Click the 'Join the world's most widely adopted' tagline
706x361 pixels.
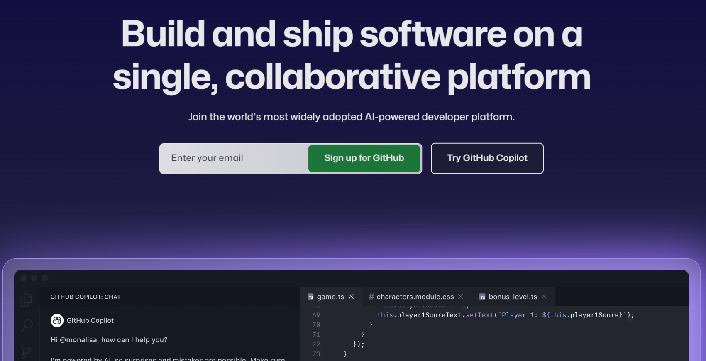[x=352, y=117]
